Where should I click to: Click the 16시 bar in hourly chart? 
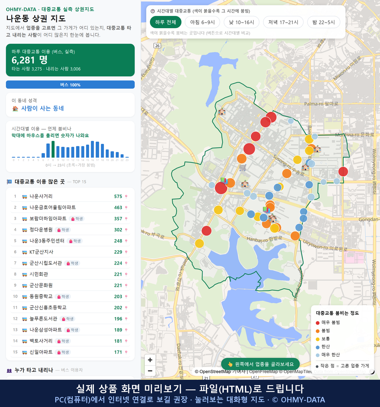click(x=92, y=149)
